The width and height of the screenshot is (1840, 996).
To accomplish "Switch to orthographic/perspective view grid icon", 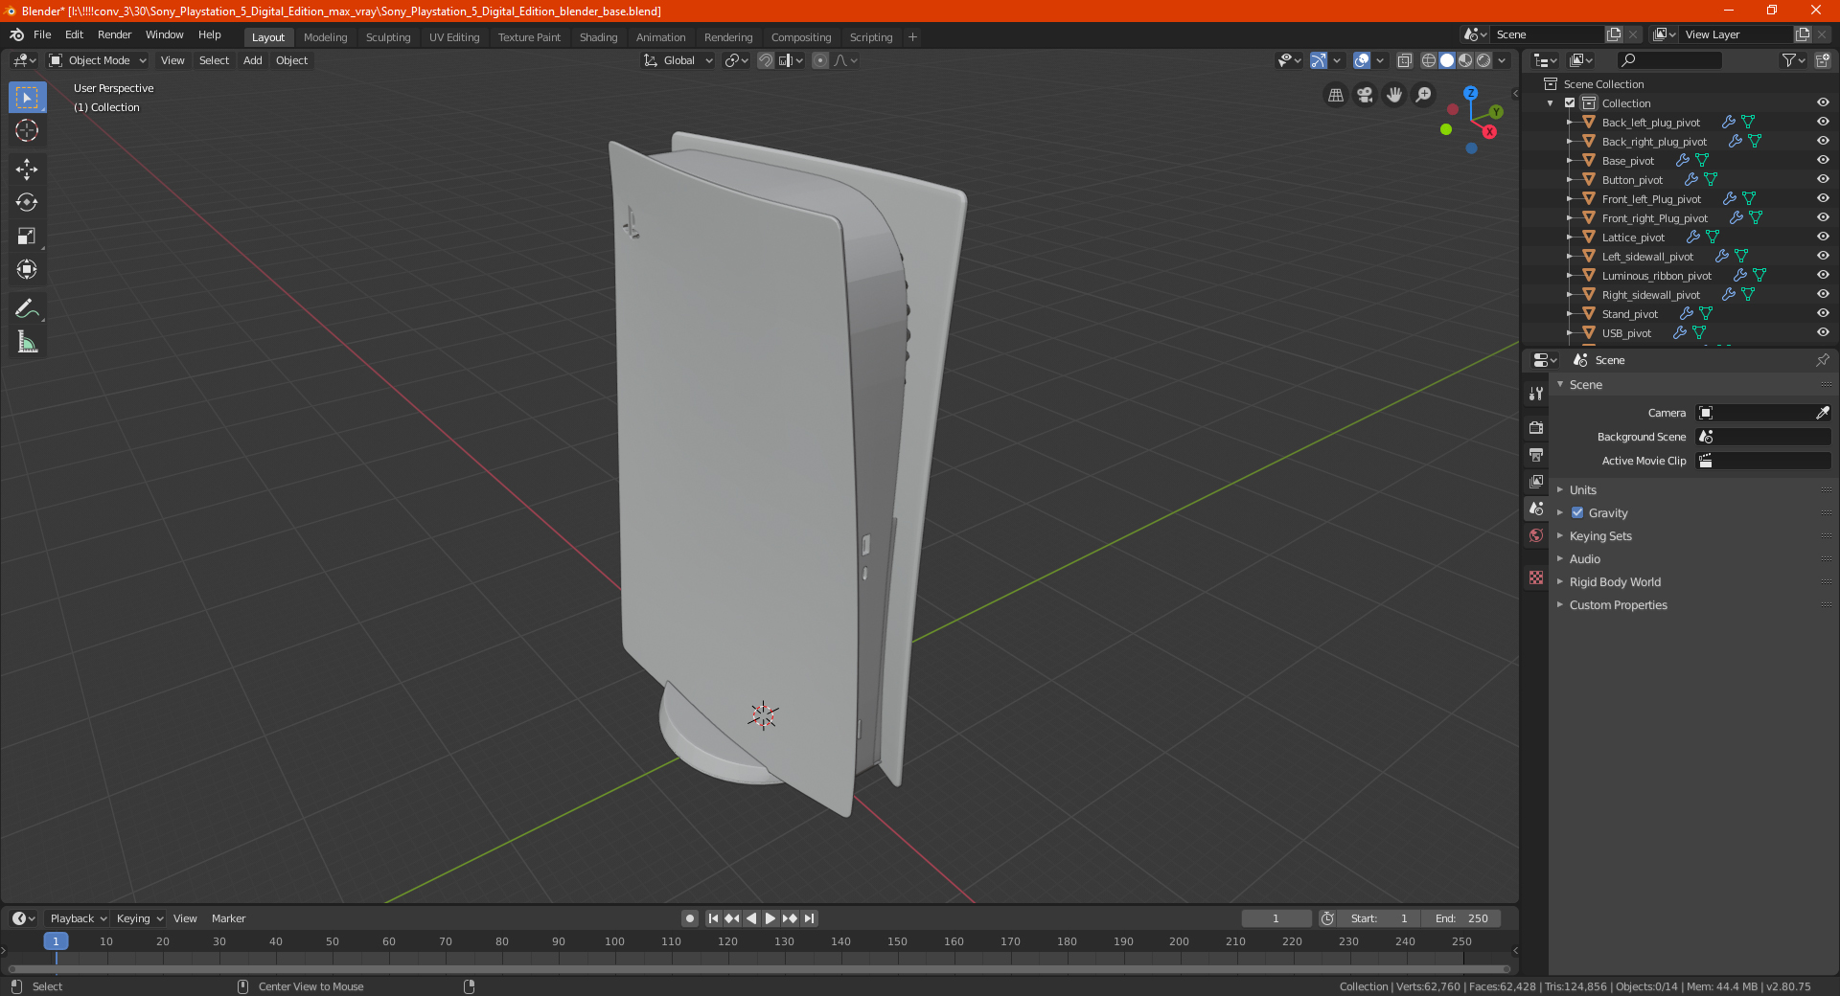I will pyautogui.click(x=1335, y=95).
